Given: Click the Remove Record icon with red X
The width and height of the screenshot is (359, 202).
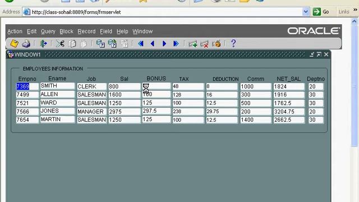Looking at the screenshot, I should (x=204, y=44).
